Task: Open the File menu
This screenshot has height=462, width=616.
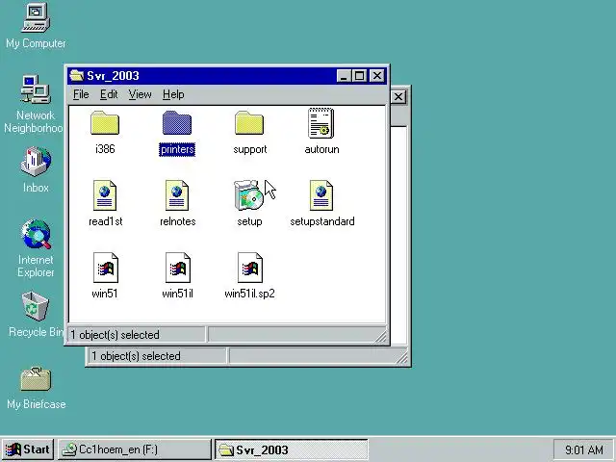Action: tap(81, 94)
